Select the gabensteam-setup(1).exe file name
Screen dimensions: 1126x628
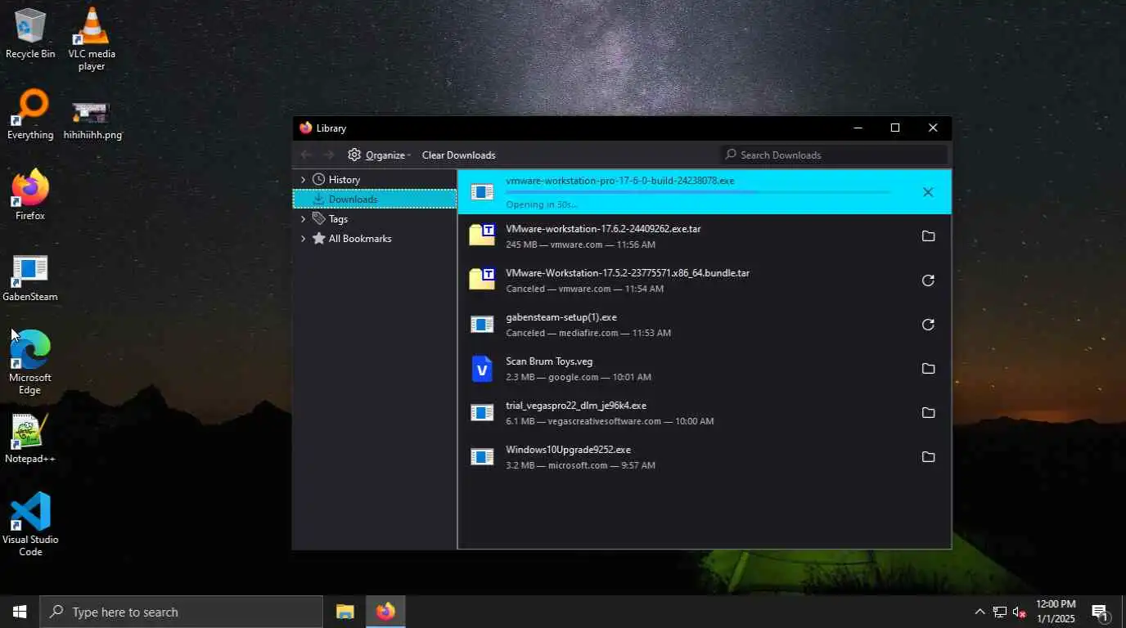pyautogui.click(x=561, y=317)
